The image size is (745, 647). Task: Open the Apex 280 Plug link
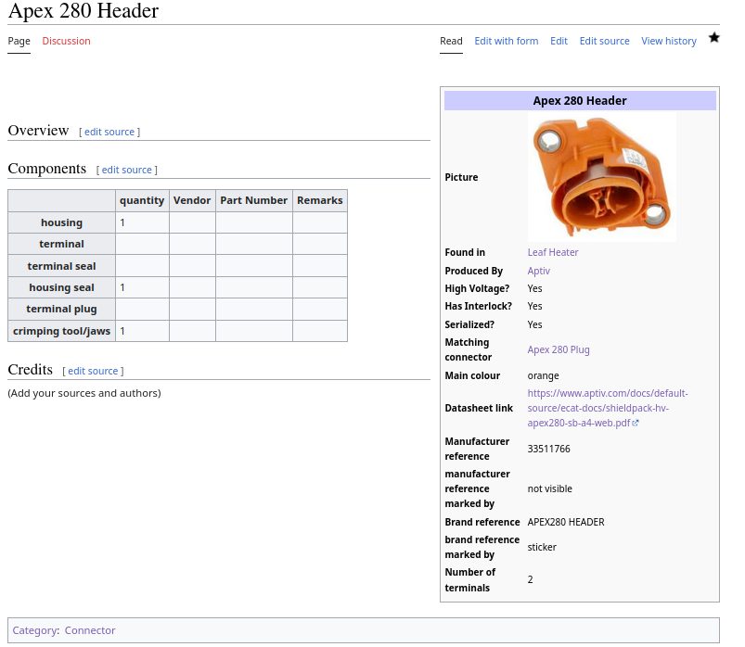pos(558,349)
